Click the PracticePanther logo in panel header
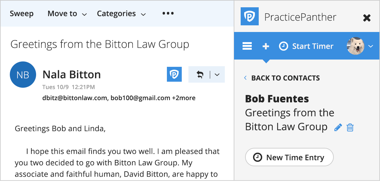Viewport: 380px width, 190px height. [x=250, y=16]
